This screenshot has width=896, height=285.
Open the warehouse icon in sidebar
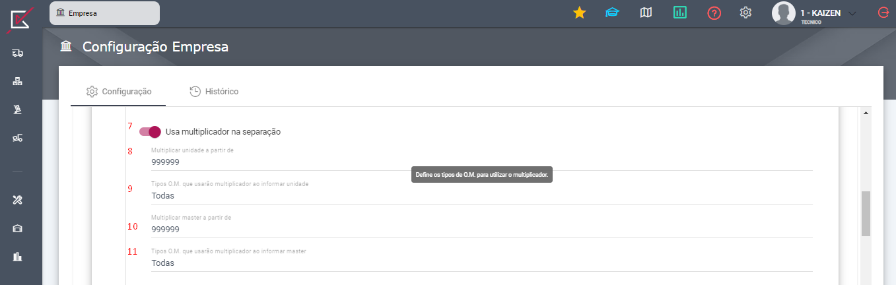18,228
